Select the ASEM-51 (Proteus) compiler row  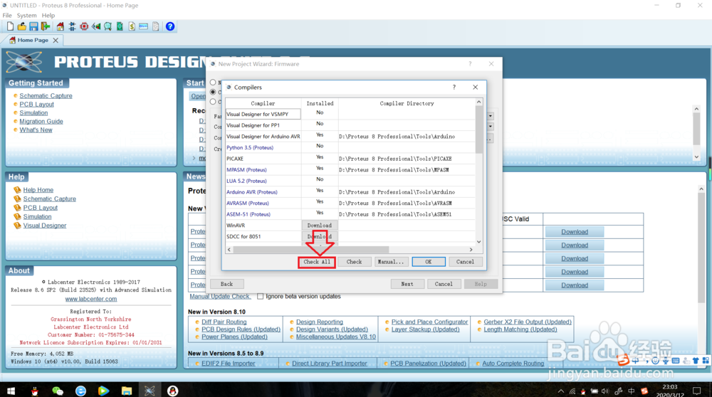350,214
